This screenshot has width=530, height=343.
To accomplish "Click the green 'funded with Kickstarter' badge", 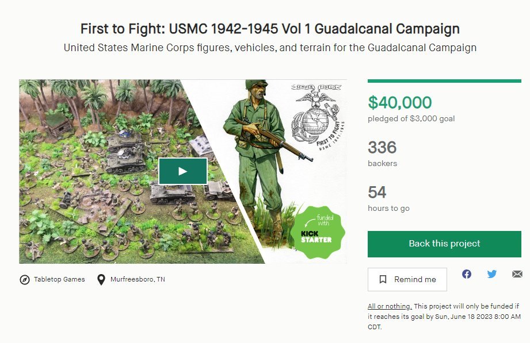I will 319,232.
